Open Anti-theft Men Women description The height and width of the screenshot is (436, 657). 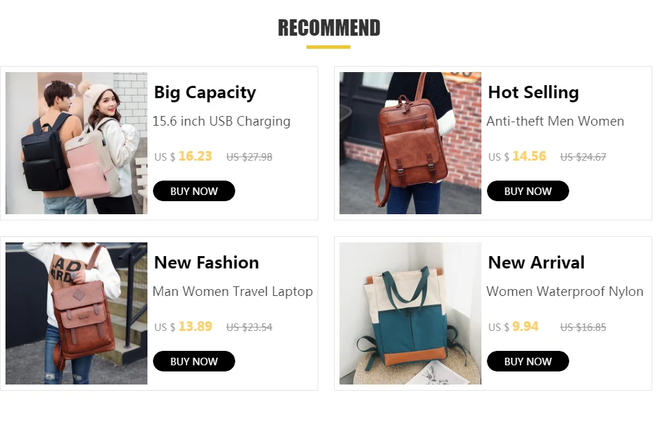tap(556, 122)
